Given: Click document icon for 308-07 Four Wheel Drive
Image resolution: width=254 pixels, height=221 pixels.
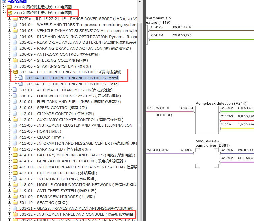Looking at the screenshot, I should pyautogui.click(x=15, y=96).
